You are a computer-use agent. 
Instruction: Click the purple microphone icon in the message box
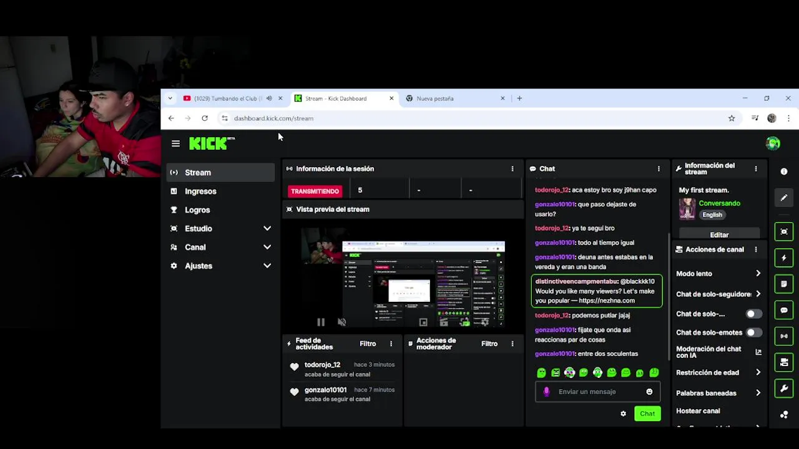(x=546, y=392)
